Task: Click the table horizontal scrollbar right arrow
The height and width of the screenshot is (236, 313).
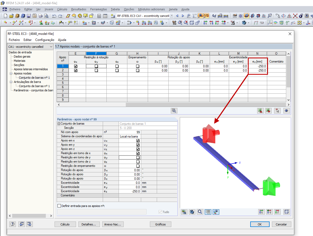Action: click(288, 105)
